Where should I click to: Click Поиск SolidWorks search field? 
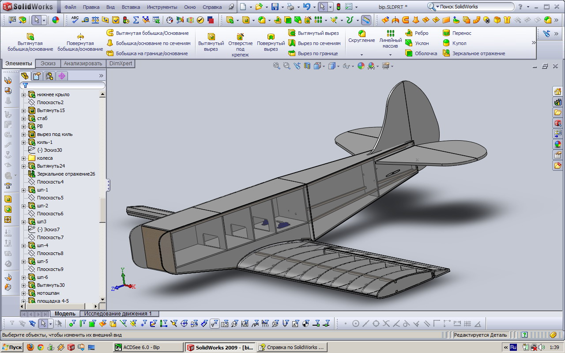(x=471, y=7)
